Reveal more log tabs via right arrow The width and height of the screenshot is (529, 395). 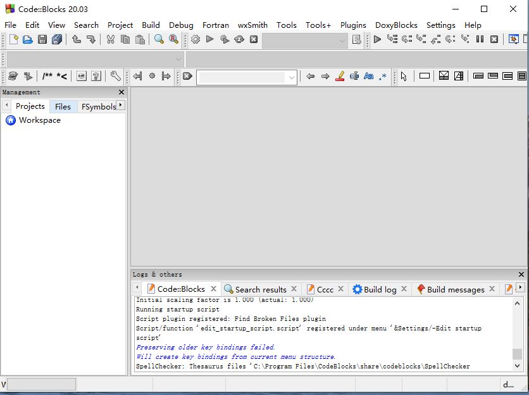click(x=520, y=287)
